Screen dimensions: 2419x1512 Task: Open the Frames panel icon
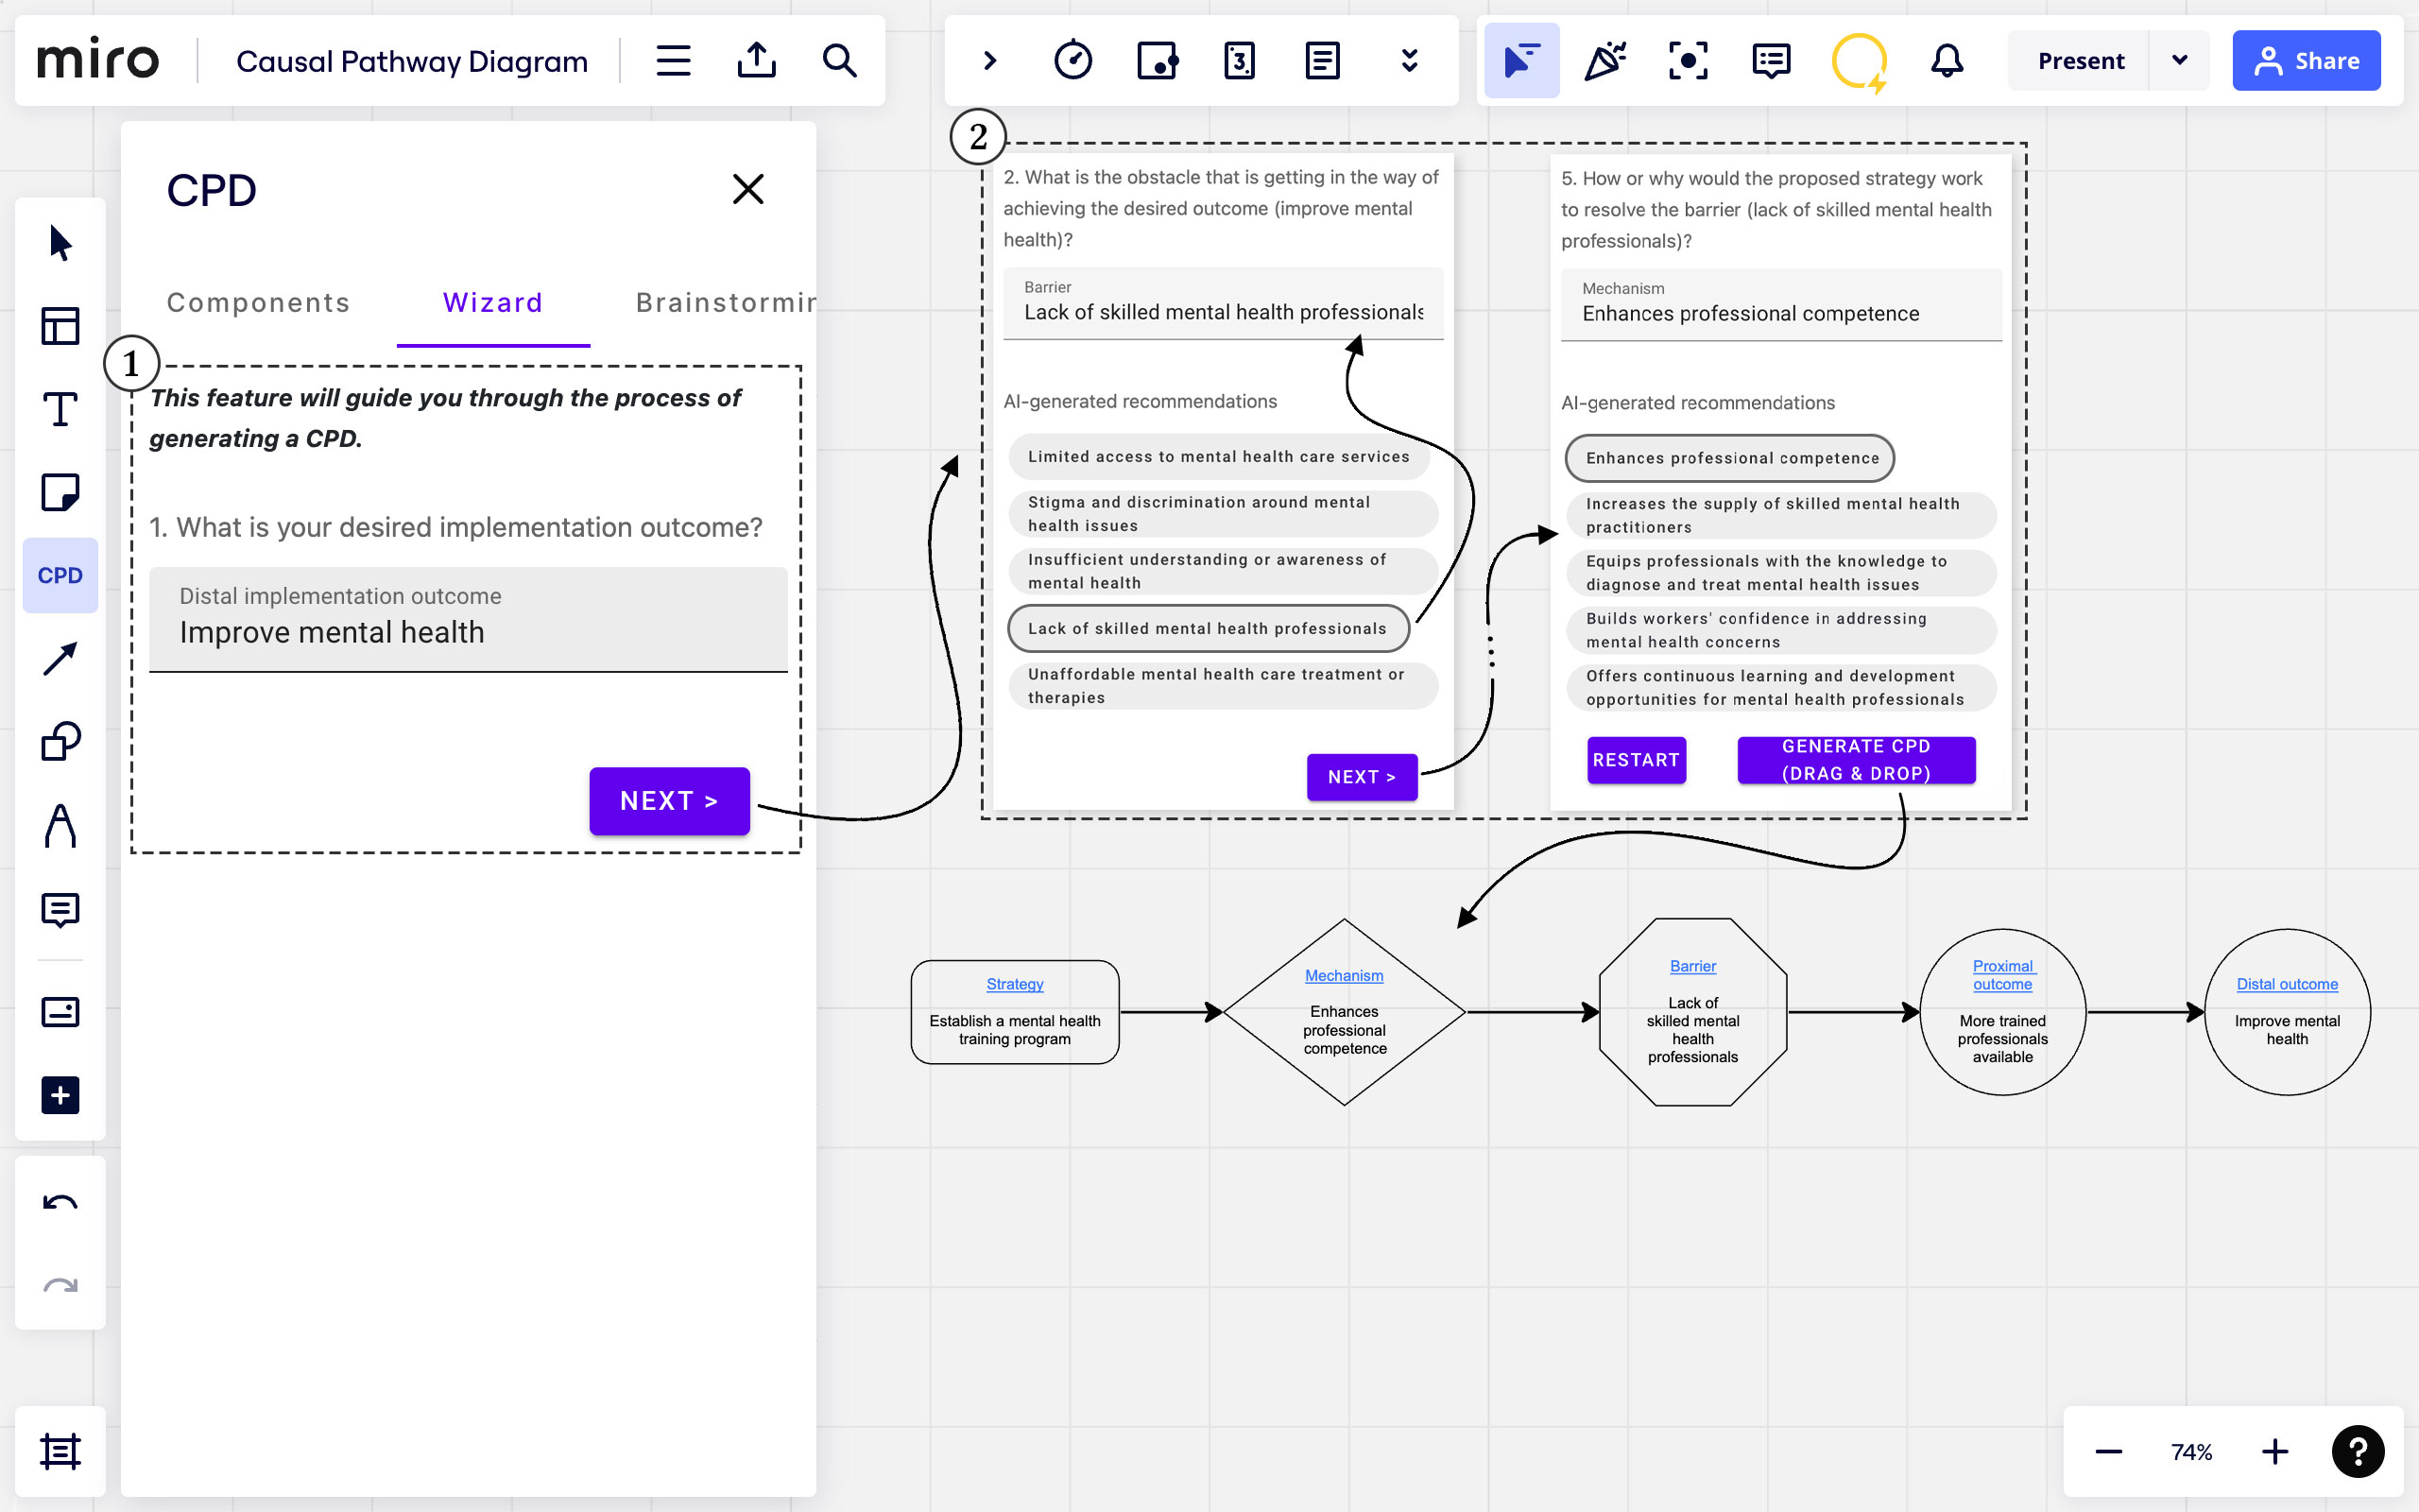point(60,1451)
